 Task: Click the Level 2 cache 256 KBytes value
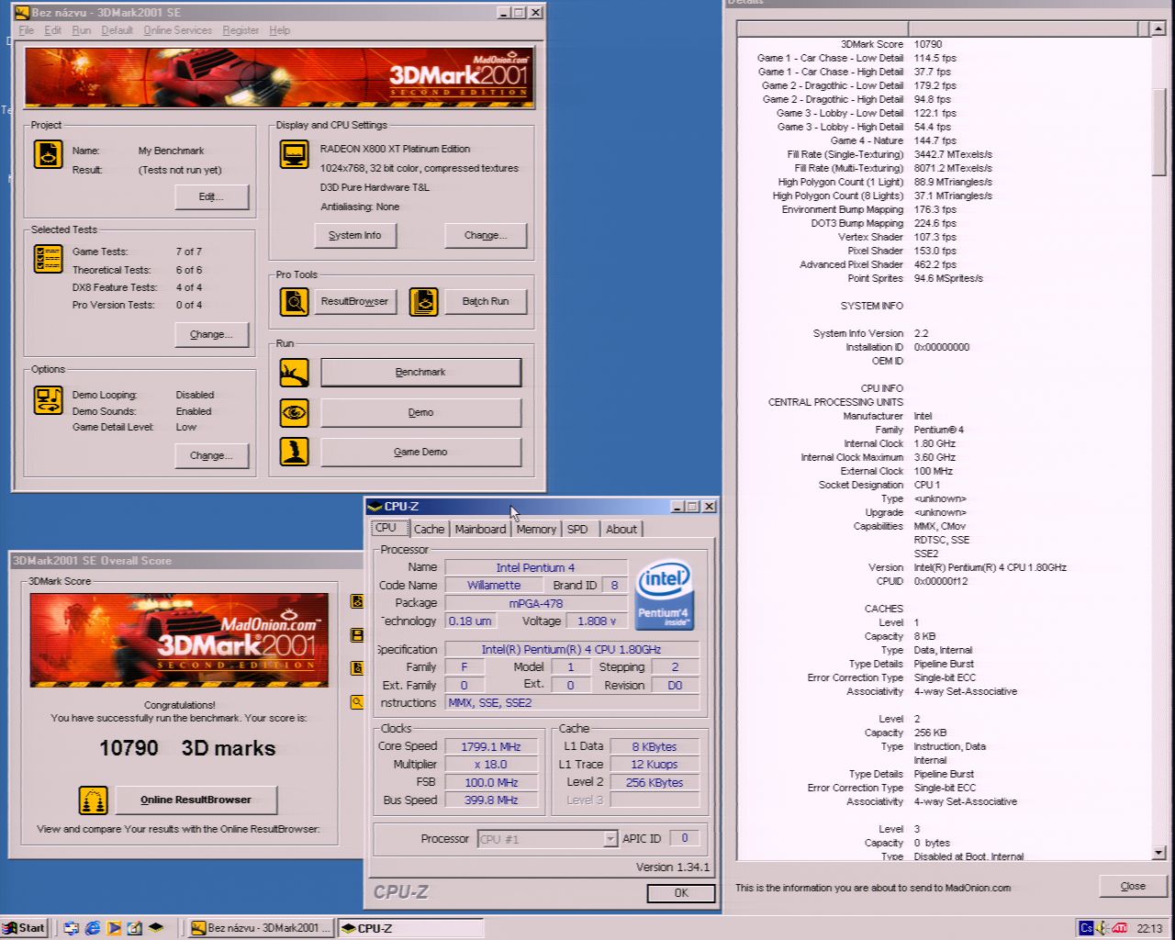(654, 782)
